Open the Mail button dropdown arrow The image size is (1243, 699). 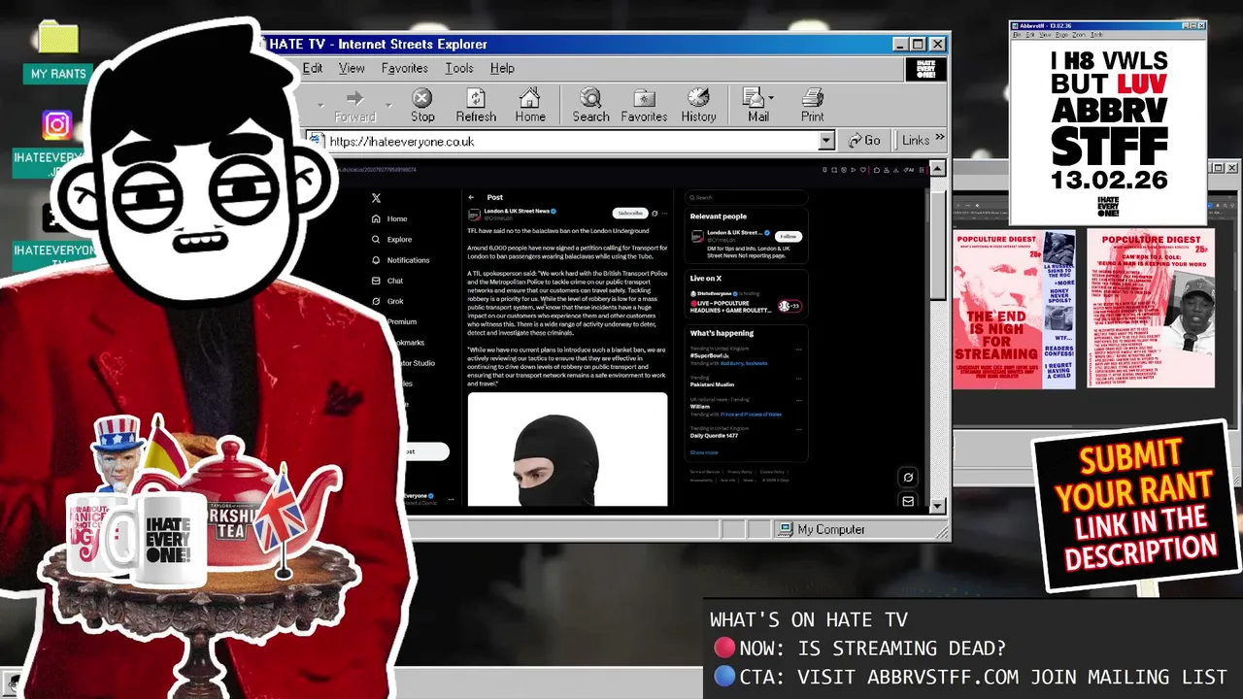771,98
